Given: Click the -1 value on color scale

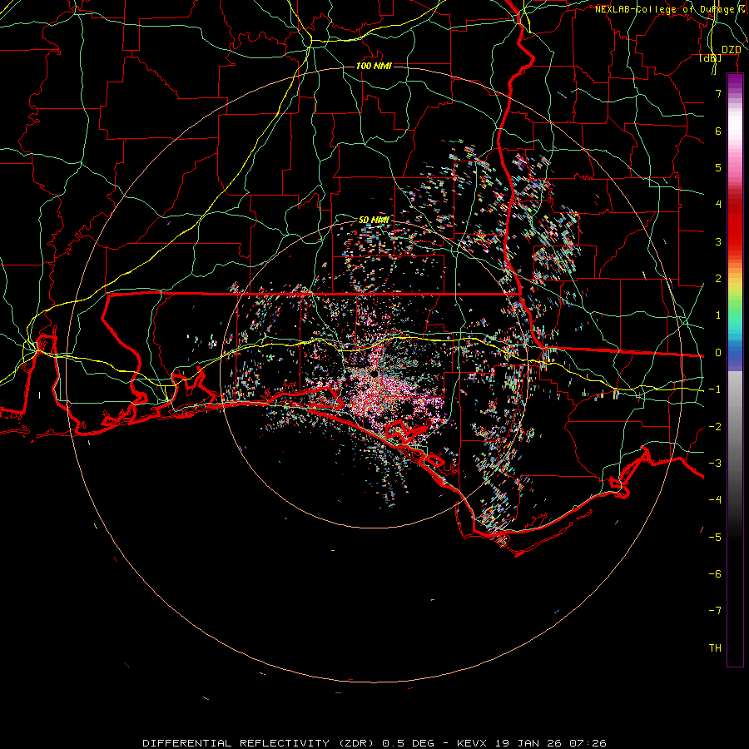Looking at the screenshot, I should 715,389.
